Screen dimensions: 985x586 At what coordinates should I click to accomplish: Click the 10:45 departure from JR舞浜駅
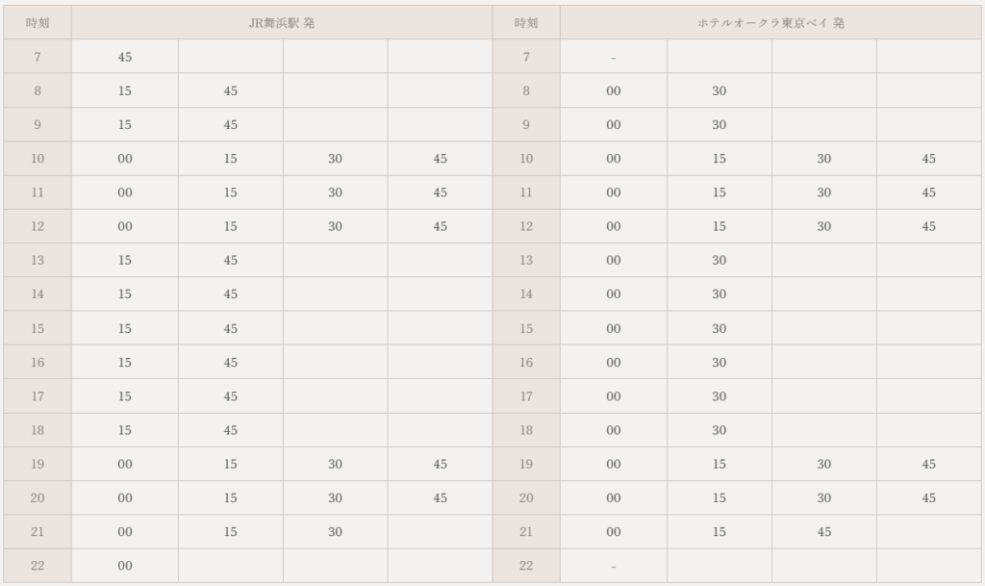[x=440, y=159]
